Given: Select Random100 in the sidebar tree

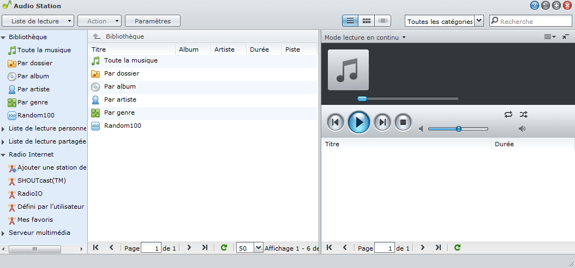Looking at the screenshot, I should click(x=36, y=116).
